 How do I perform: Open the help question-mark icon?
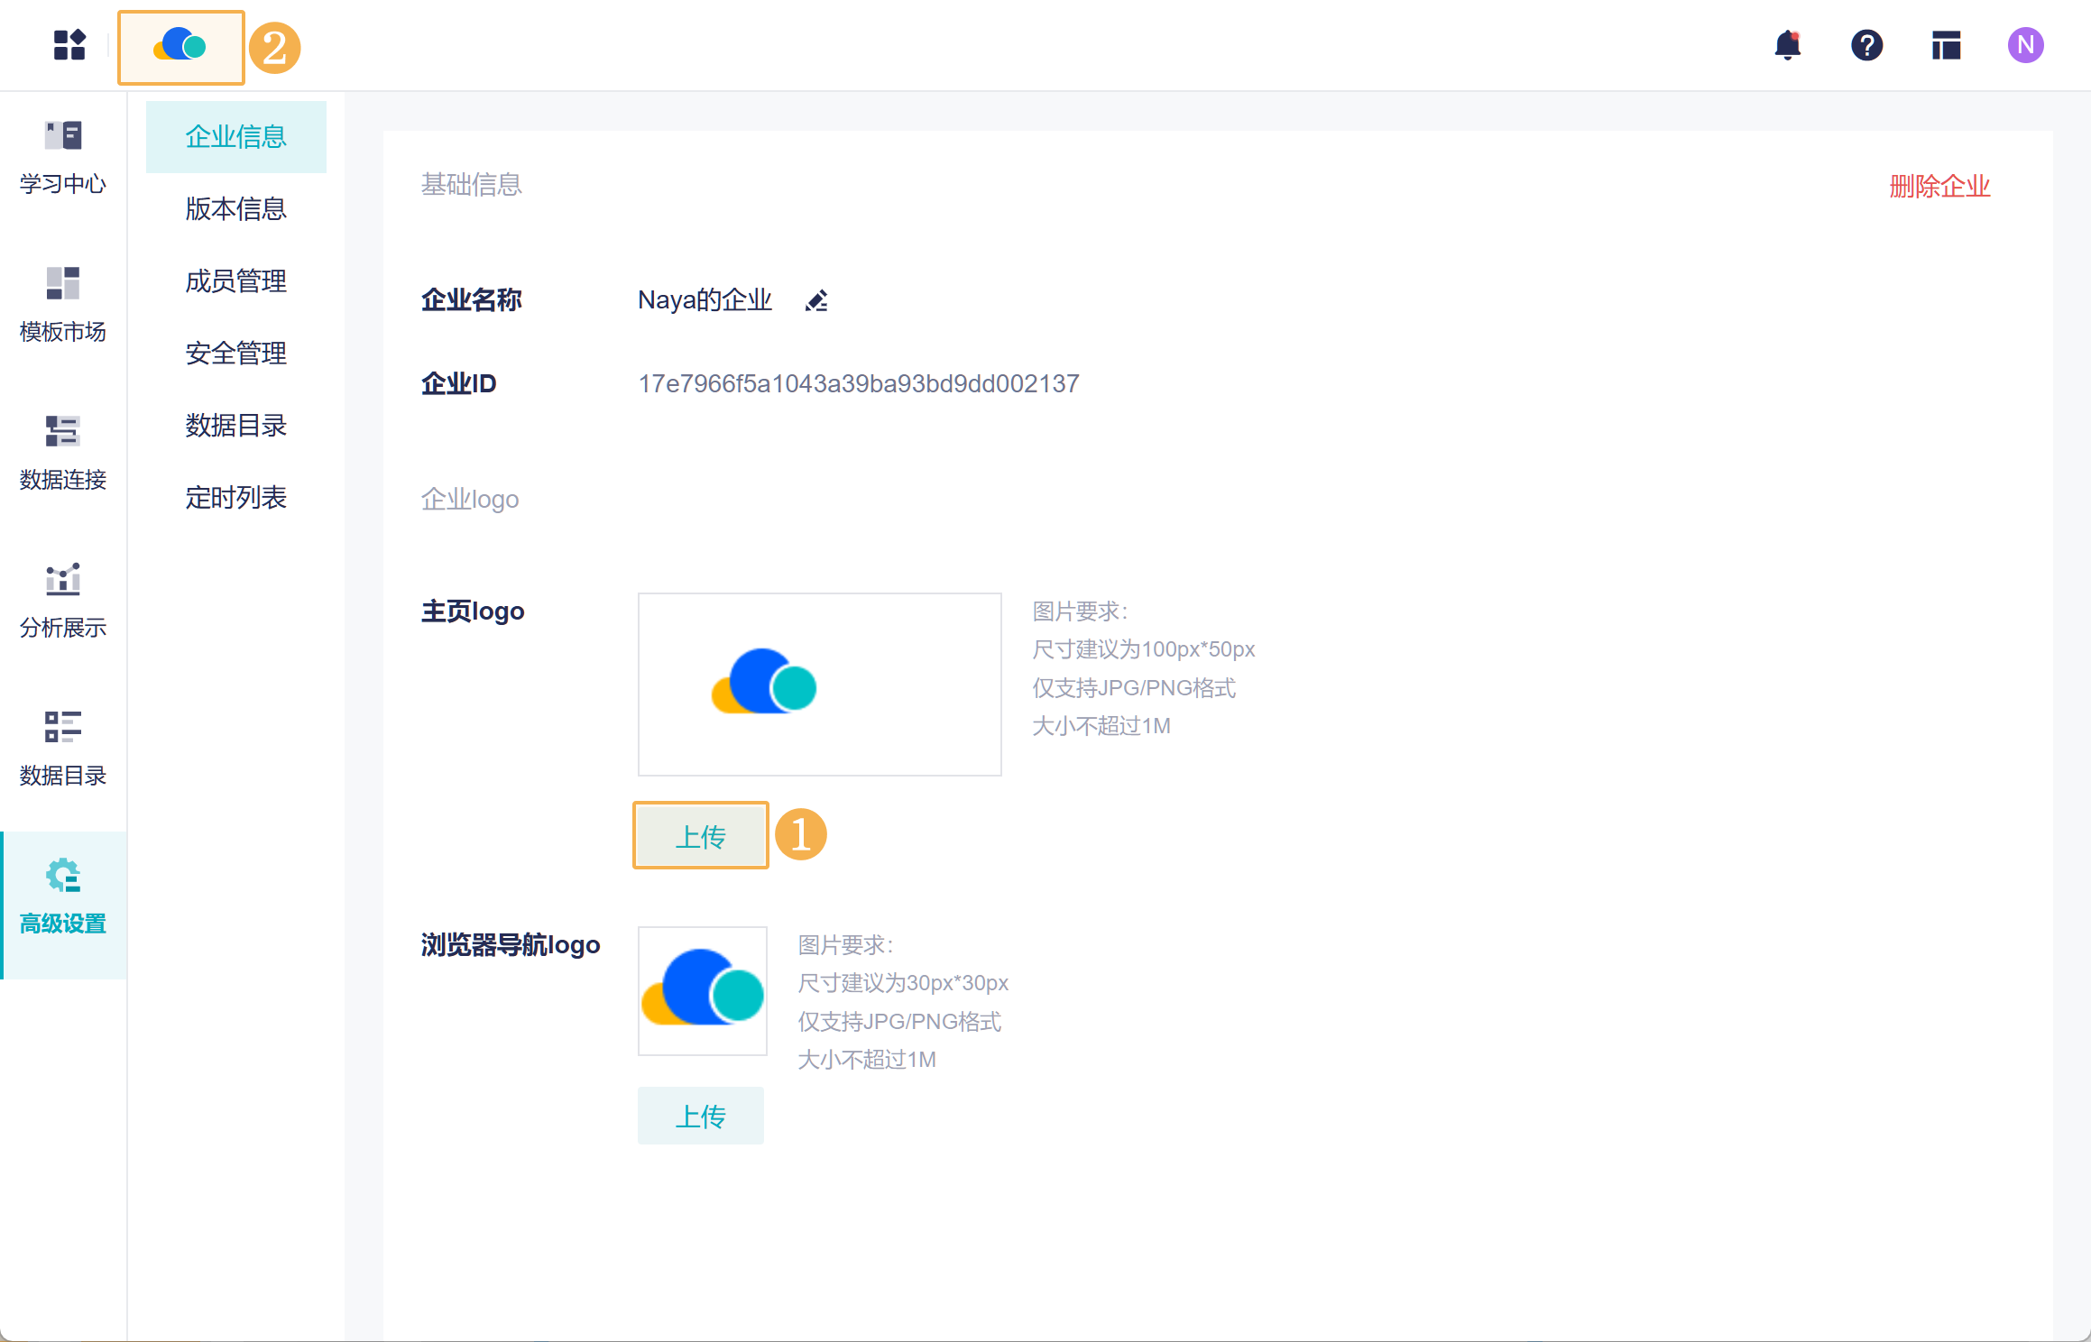(x=1866, y=45)
